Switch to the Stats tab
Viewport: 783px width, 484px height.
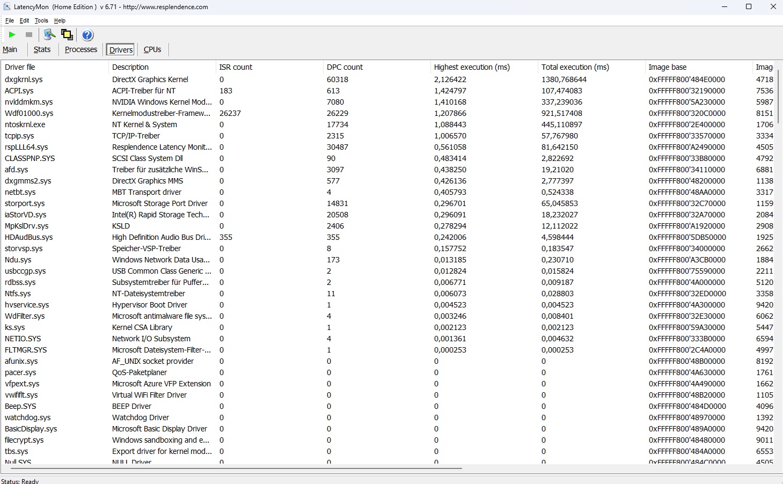click(42, 49)
